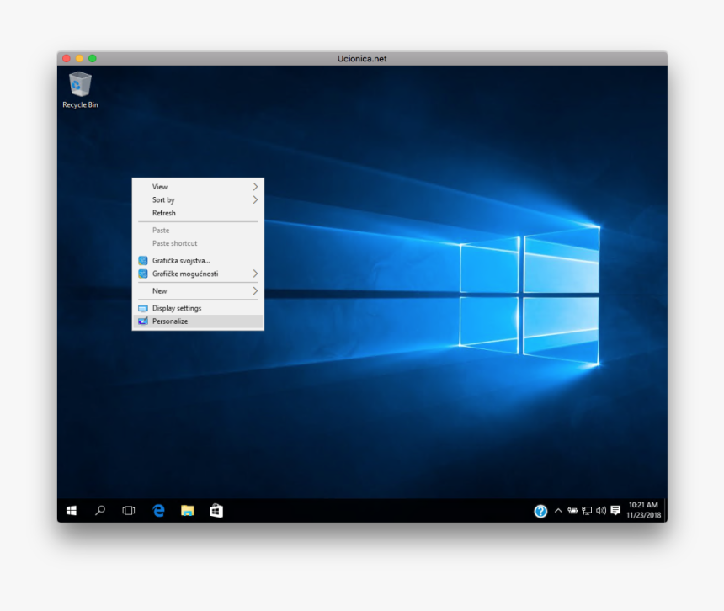The width and height of the screenshot is (724, 611).
Task: Click the New submenu arrow
Action: pyautogui.click(x=255, y=290)
